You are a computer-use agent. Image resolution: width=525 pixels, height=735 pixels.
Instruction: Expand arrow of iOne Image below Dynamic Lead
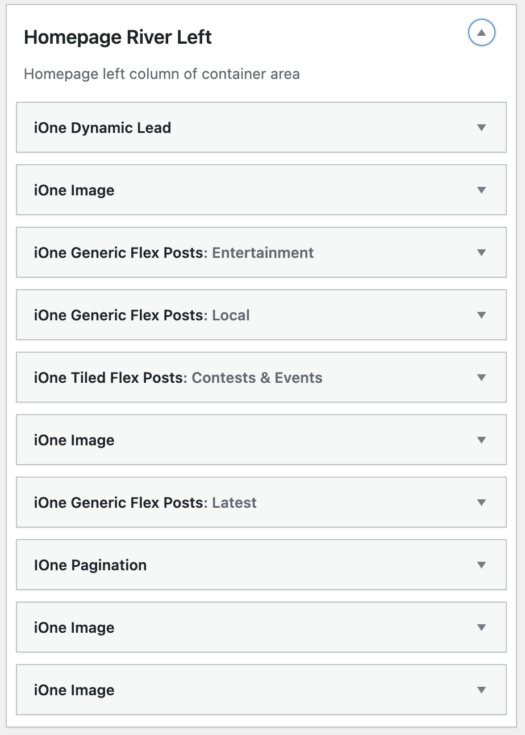482,190
